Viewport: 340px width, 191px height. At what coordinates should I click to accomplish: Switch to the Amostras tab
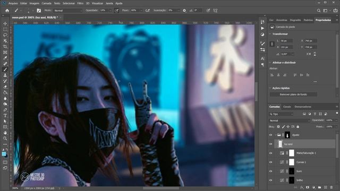(282, 20)
